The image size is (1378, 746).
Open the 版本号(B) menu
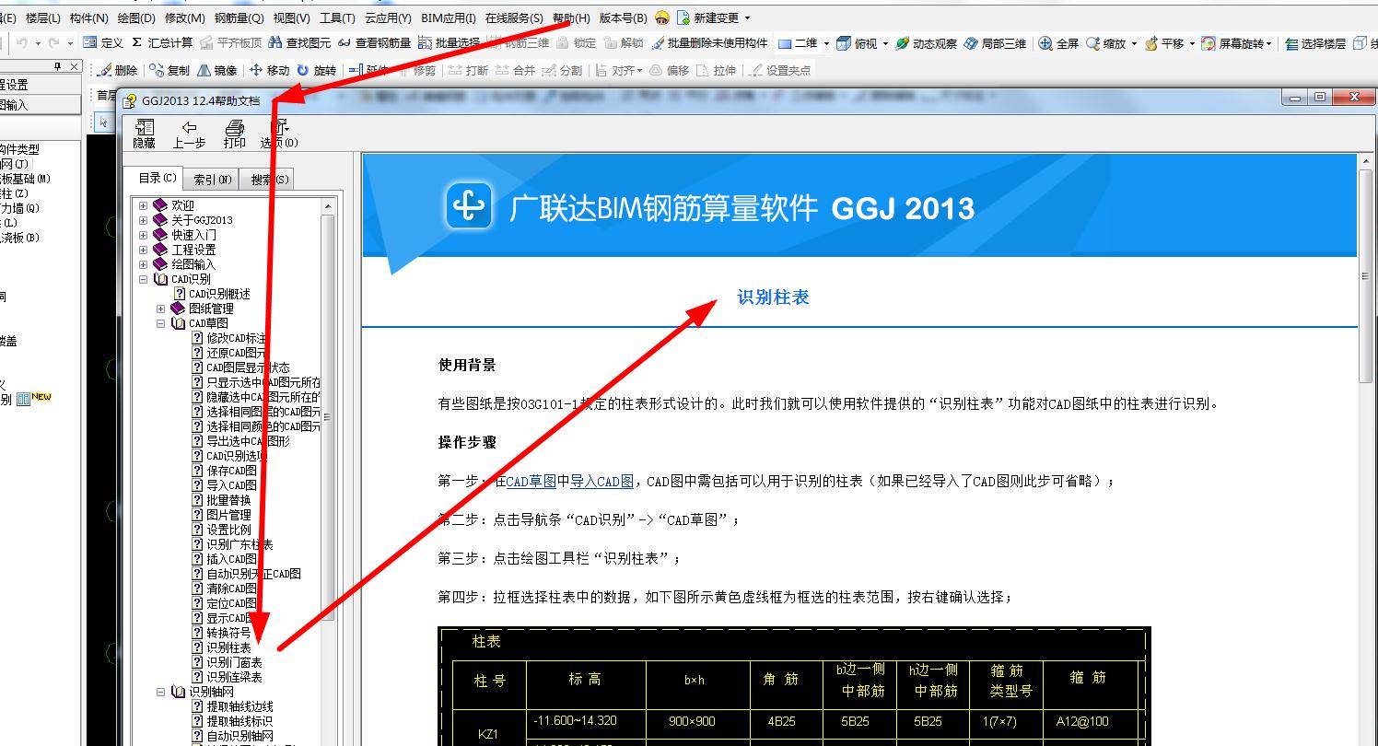pyautogui.click(x=624, y=17)
